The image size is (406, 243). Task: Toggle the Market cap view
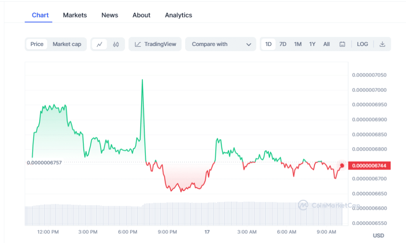click(x=67, y=44)
